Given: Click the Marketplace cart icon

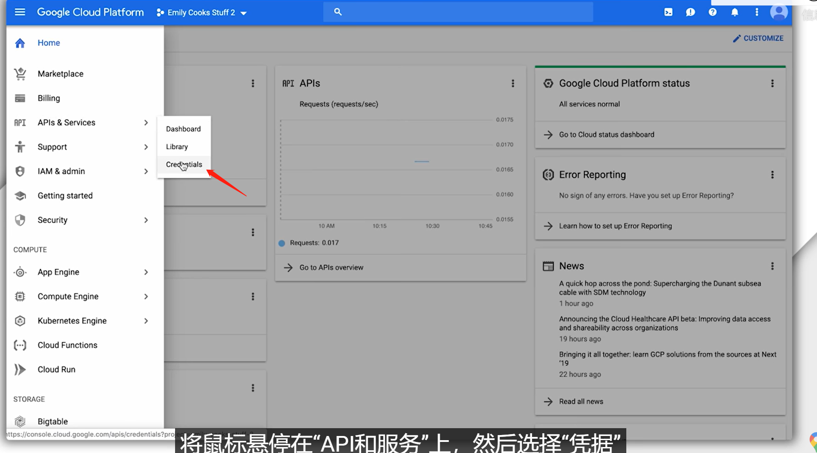Looking at the screenshot, I should coord(20,74).
